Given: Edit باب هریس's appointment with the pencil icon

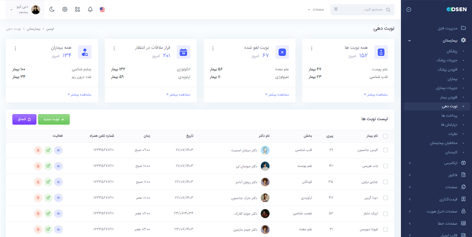Looking at the screenshot, I should point(48,166).
